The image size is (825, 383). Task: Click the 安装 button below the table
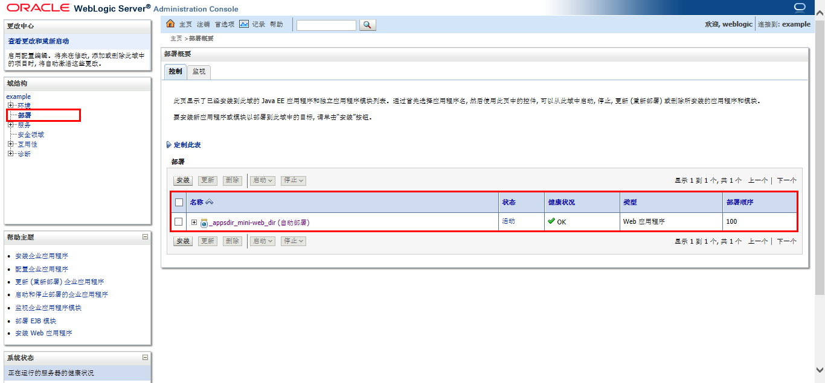point(183,241)
